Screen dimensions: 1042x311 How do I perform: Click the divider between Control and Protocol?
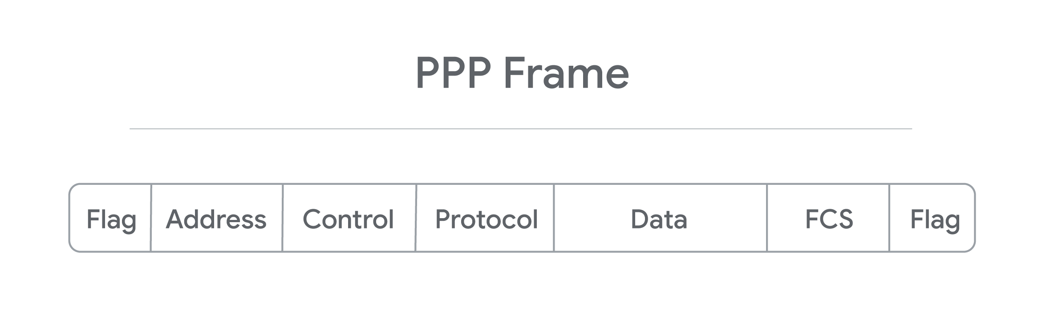[416, 218]
